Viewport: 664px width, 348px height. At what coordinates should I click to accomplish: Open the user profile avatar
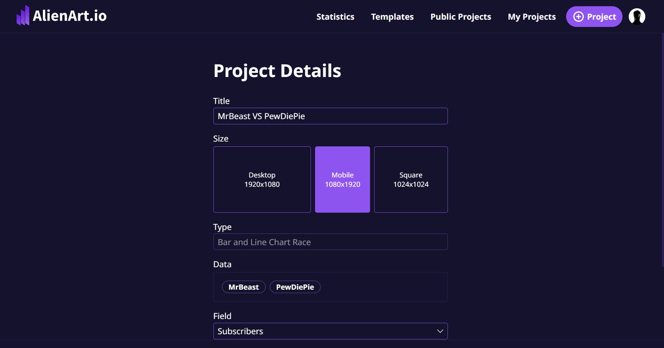[x=637, y=17]
